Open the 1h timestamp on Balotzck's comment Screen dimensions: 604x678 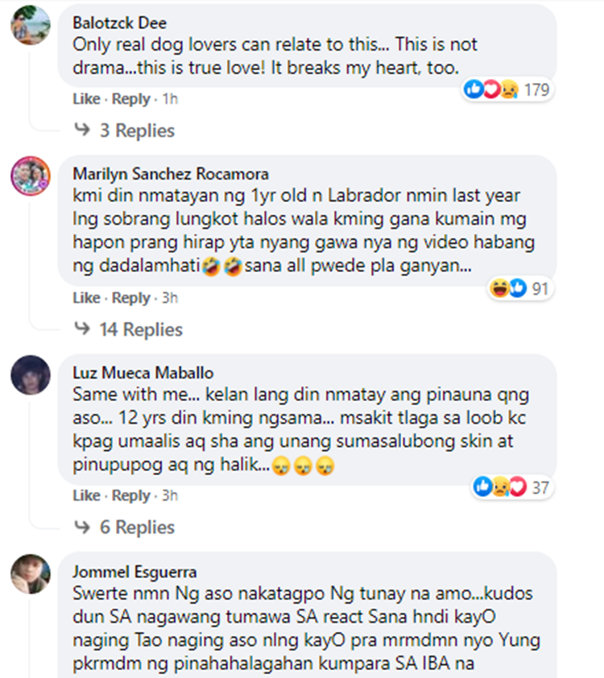point(170,99)
